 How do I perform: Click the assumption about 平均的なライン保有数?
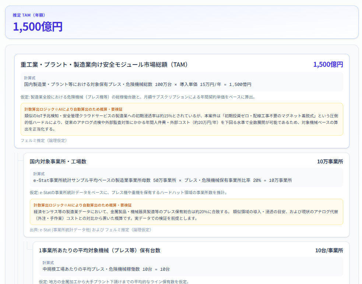(x=114, y=282)
